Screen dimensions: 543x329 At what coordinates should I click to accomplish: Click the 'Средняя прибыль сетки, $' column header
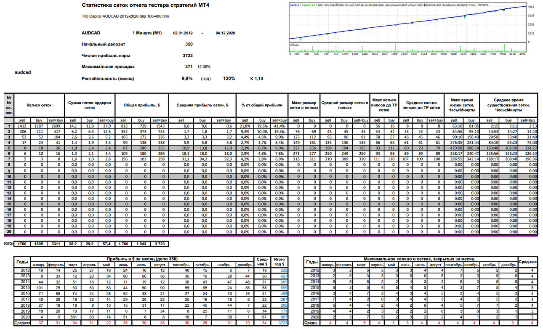202,105
